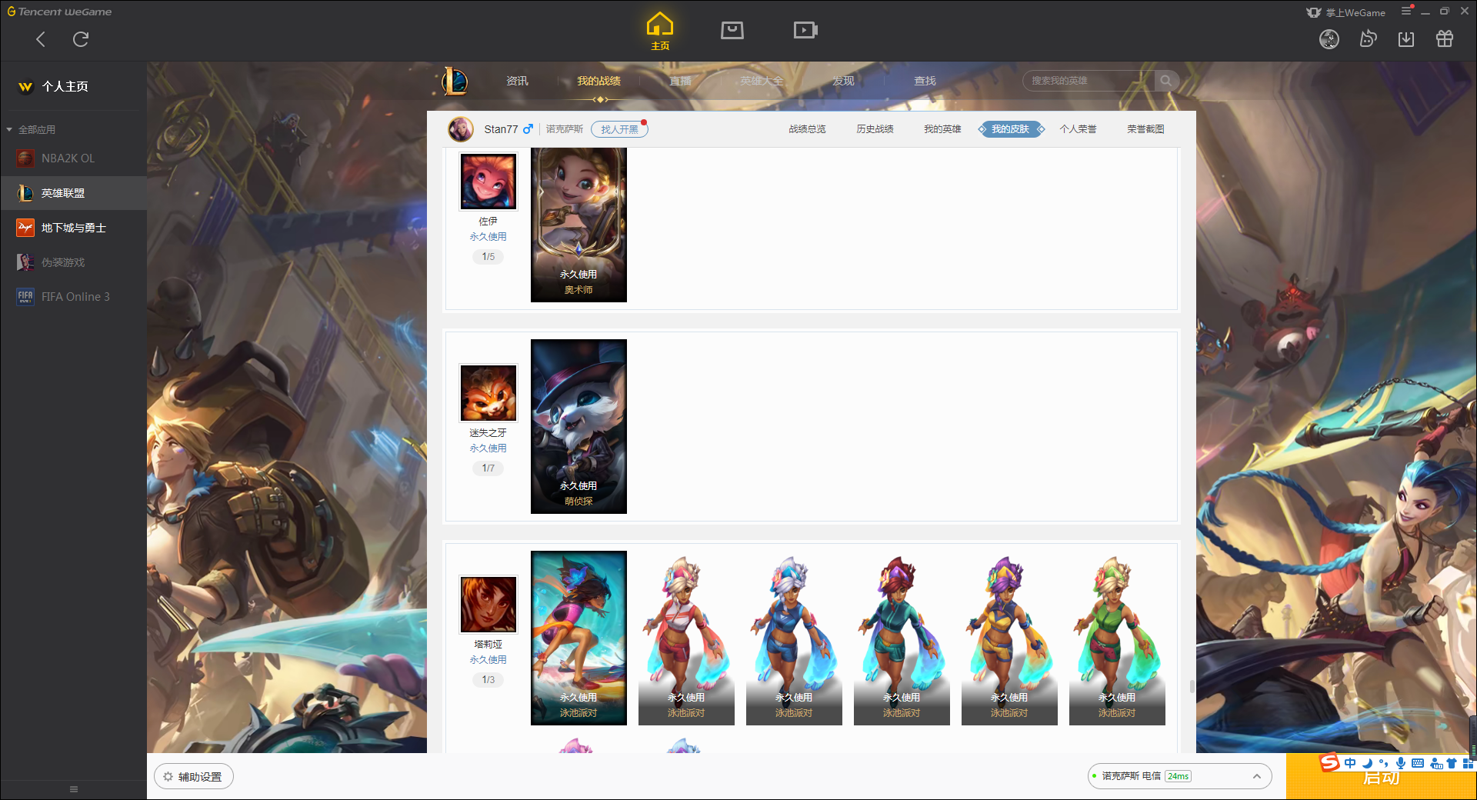
Task: Click the Stan77 profile avatar
Action: [461, 129]
